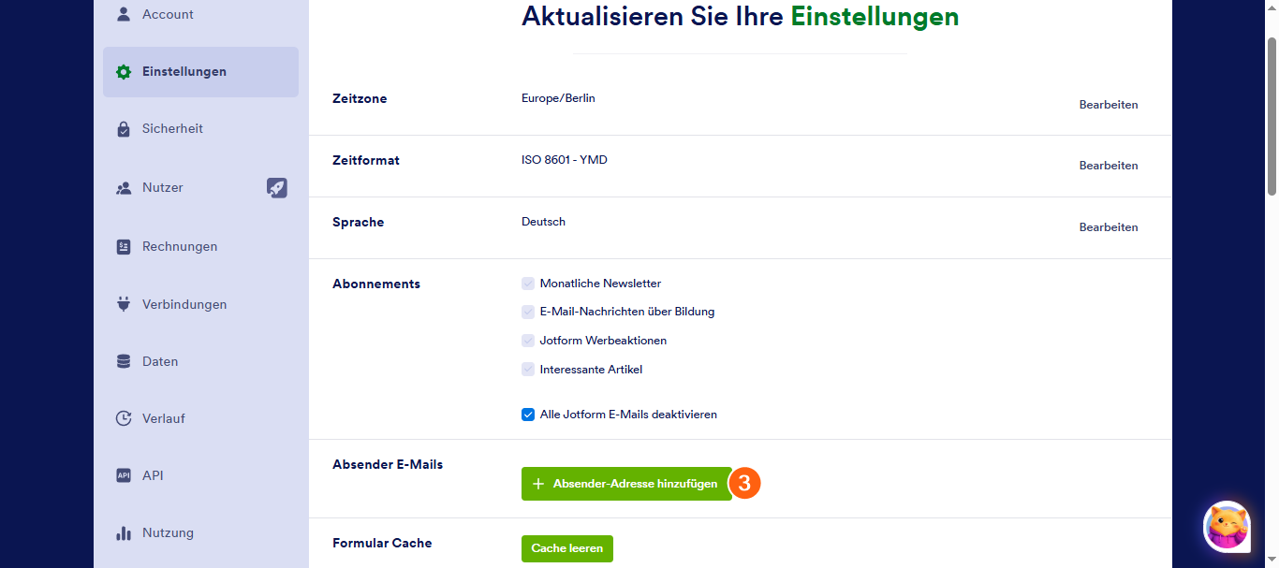
Task: Open Nutzung section label
Action: click(x=169, y=533)
